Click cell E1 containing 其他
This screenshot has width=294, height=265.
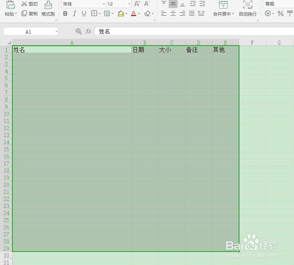click(226, 50)
